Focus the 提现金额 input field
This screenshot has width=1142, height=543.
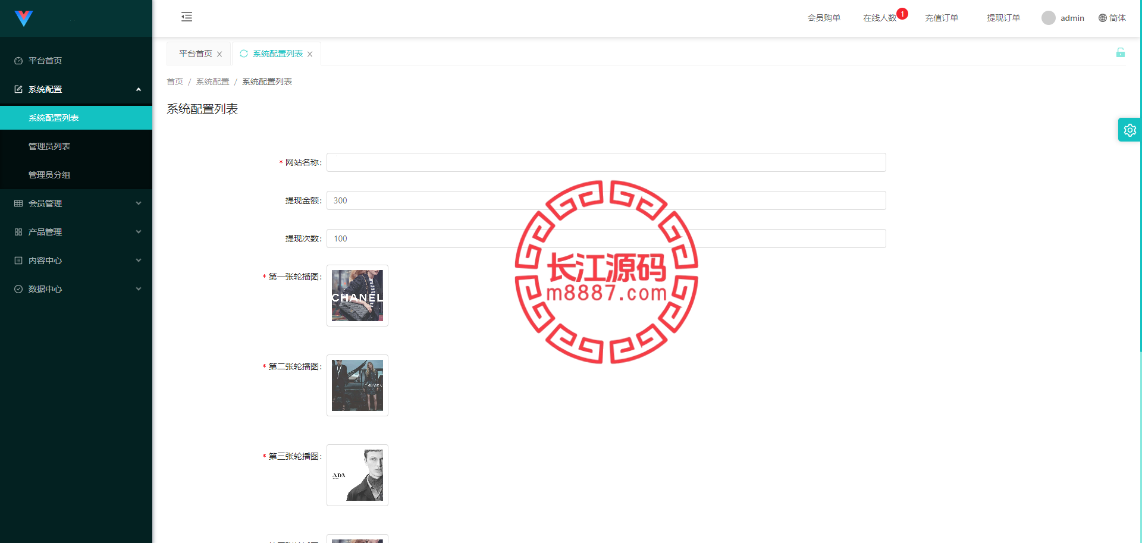[606, 200]
